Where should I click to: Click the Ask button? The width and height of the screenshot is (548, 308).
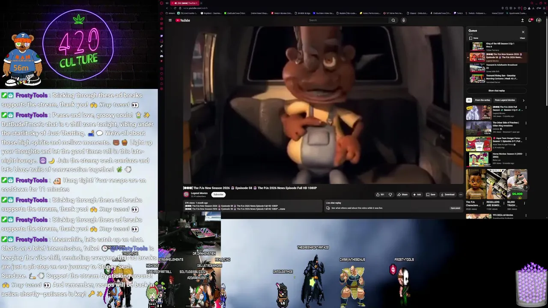coord(417,195)
